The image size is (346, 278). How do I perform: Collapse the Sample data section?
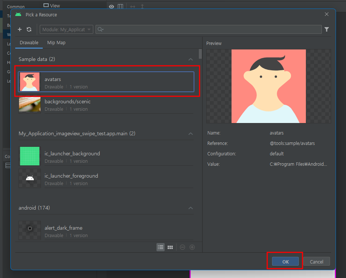point(191,59)
